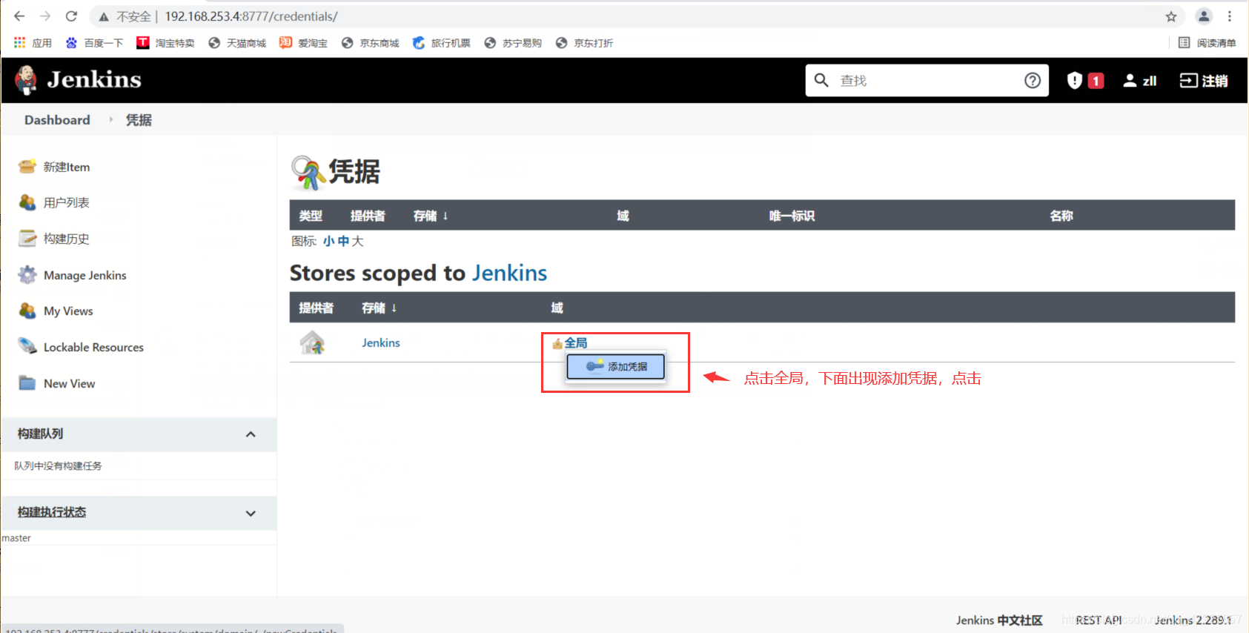Reload the current page
The width and height of the screenshot is (1249, 633).
(71, 16)
